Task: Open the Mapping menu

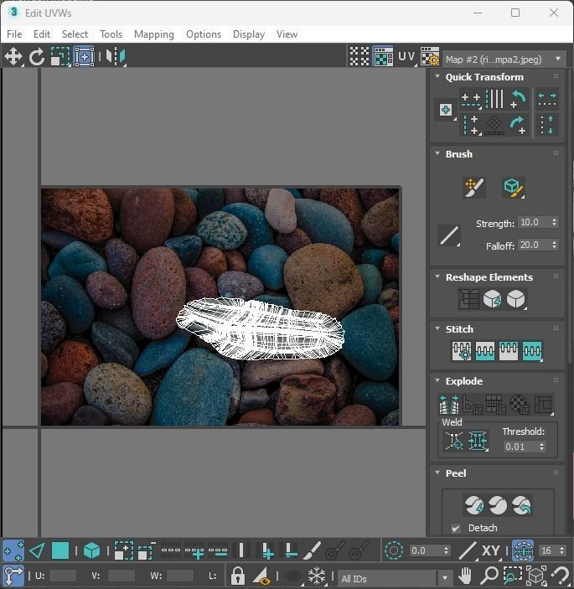Action: pyautogui.click(x=154, y=34)
